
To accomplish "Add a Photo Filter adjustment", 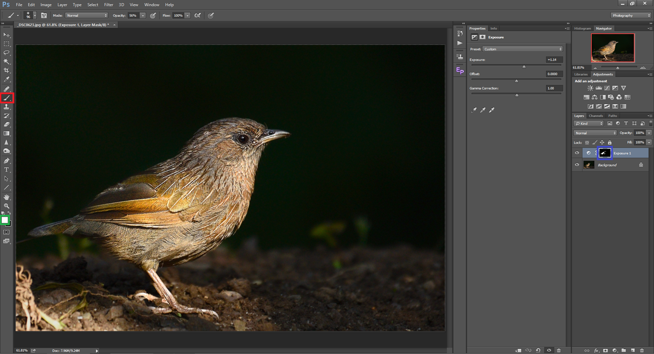I will [x=611, y=97].
